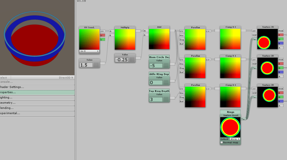Click the red R output on top Texture 2D node
This screenshot has height=160, width=287.
point(281,35)
